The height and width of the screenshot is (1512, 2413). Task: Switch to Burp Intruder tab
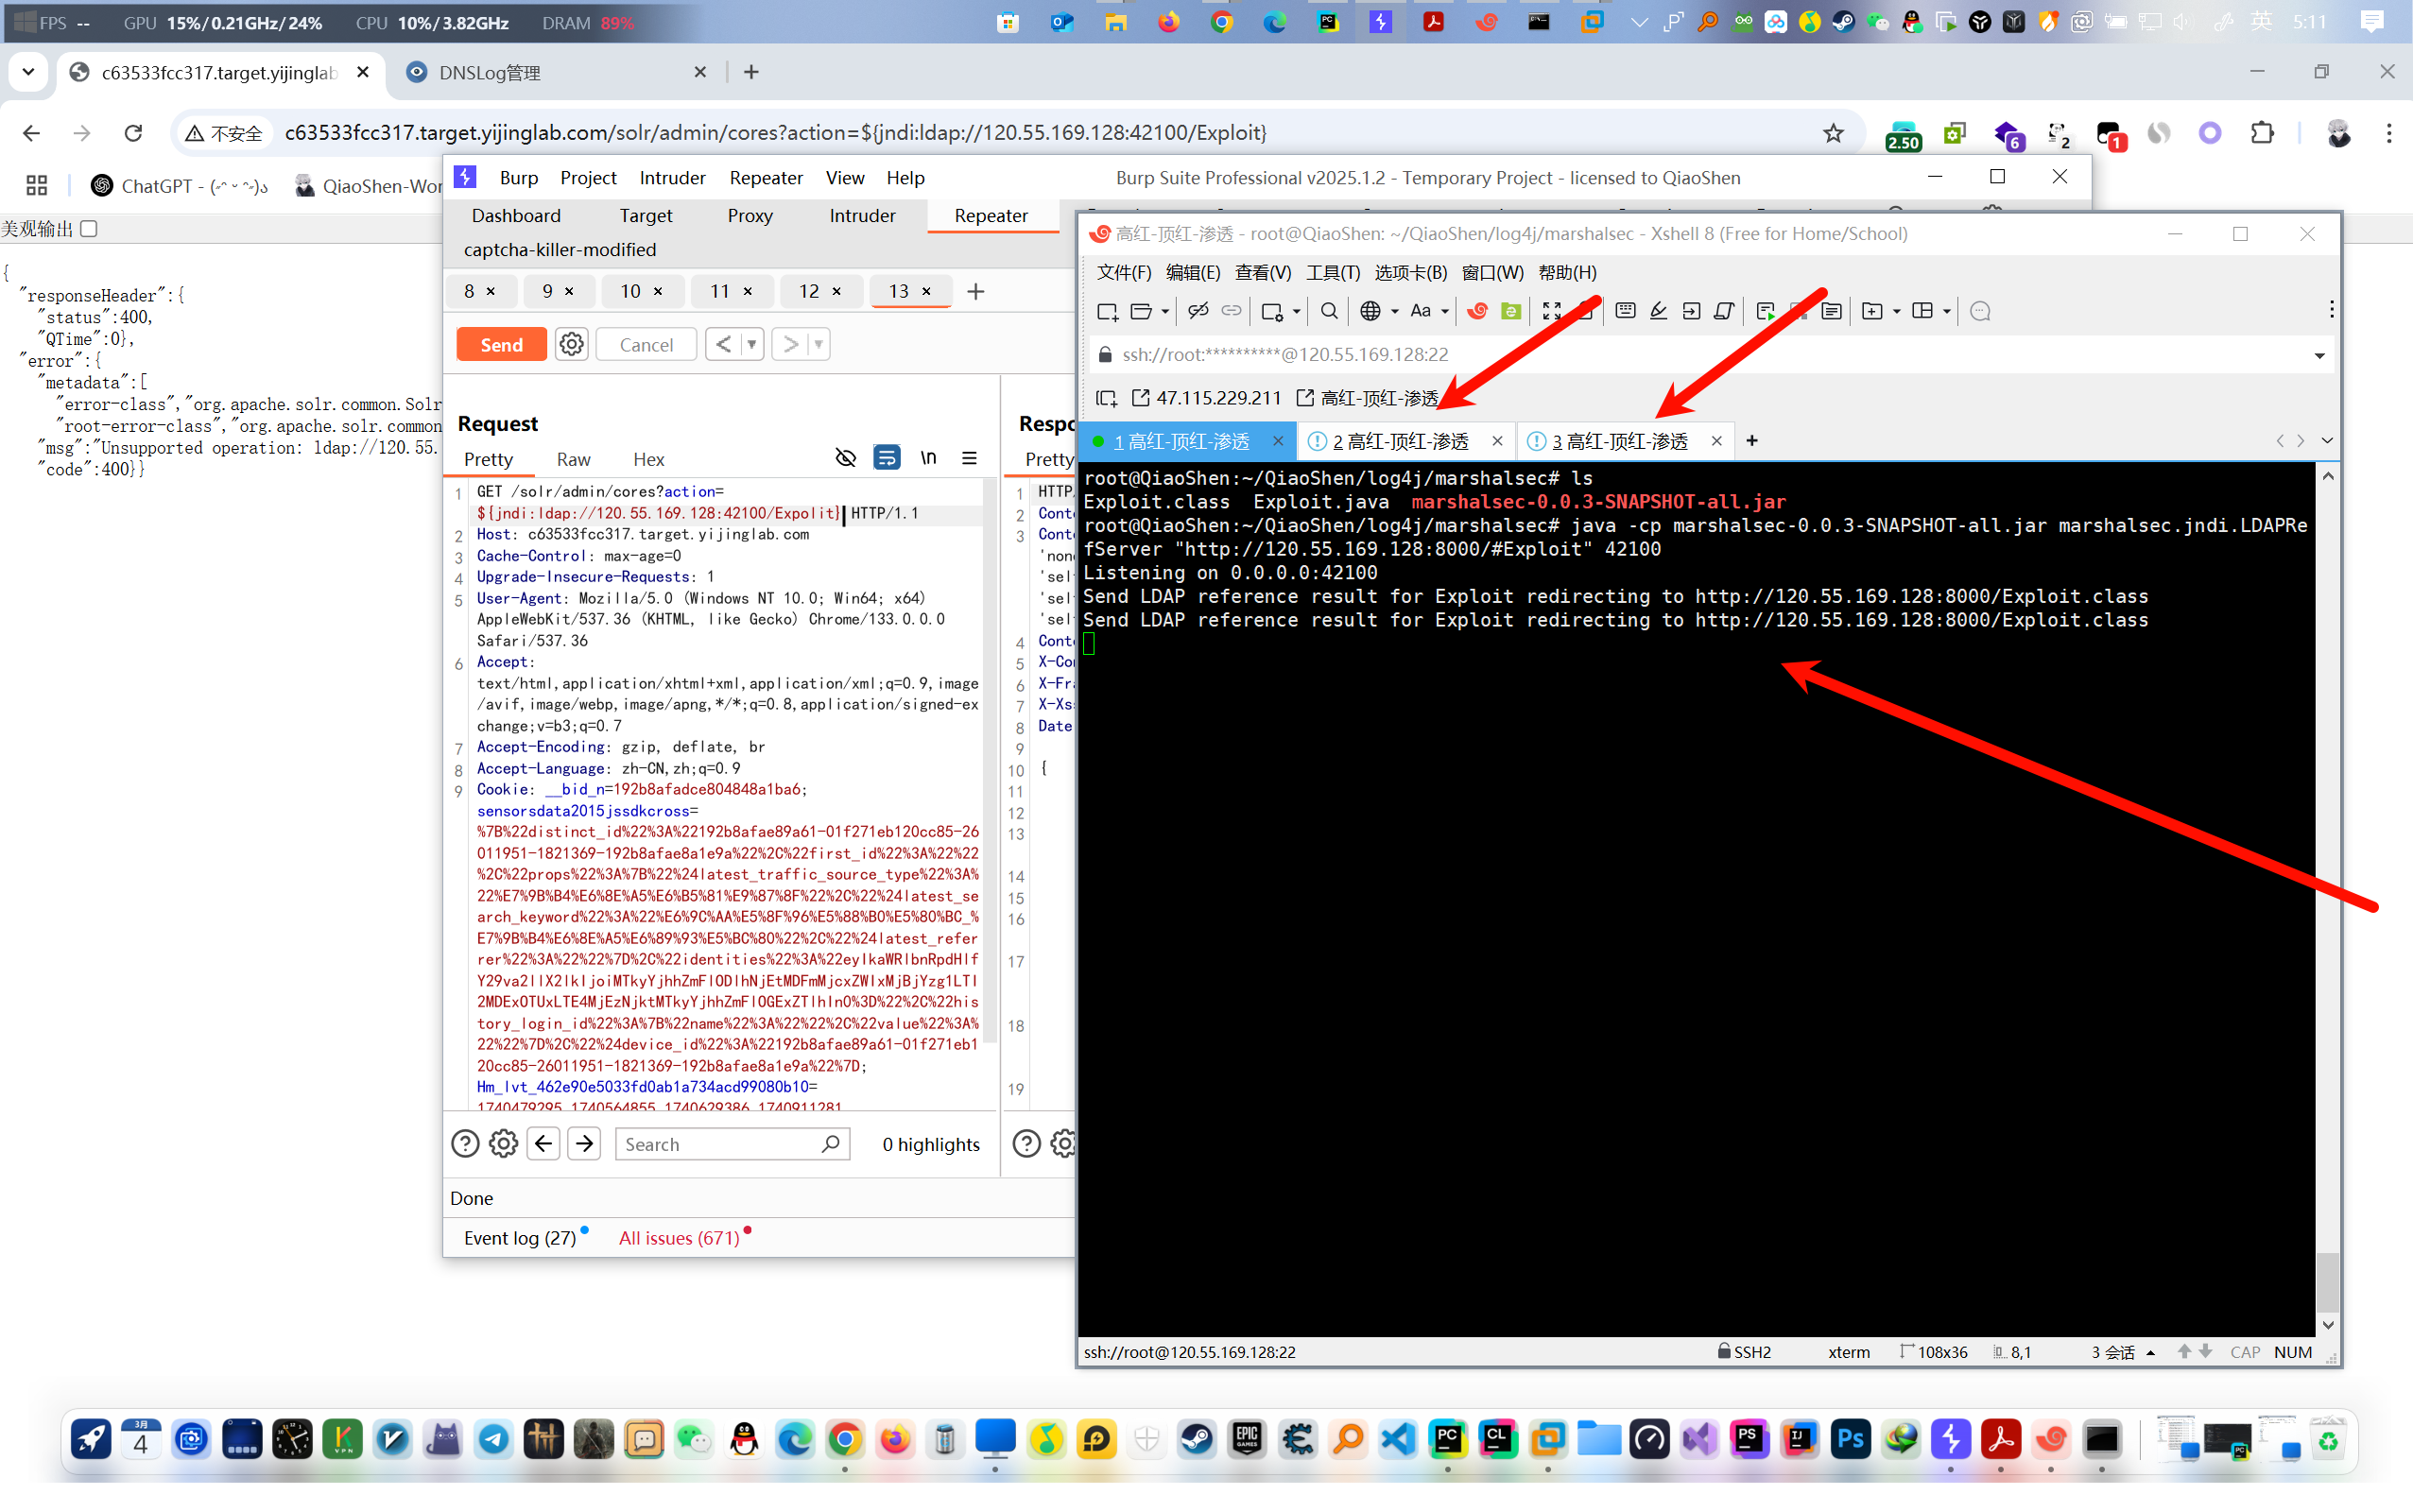tap(861, 215)
